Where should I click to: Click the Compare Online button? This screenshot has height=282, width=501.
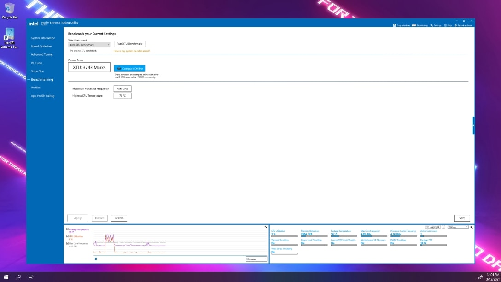(129, 68)
